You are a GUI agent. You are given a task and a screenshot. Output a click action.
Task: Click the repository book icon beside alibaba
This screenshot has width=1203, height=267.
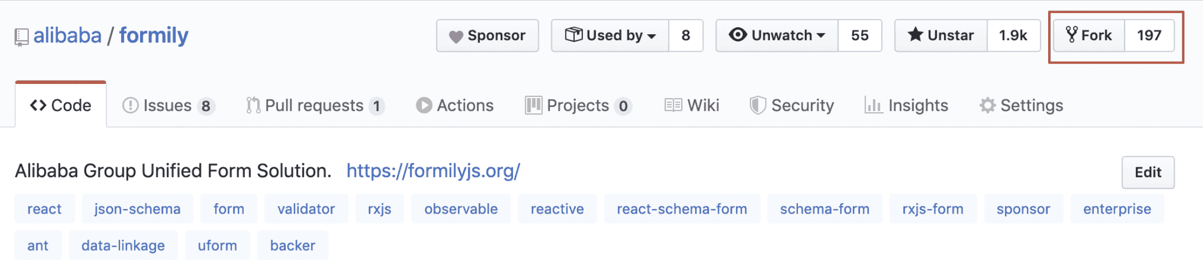pos(21,37)
